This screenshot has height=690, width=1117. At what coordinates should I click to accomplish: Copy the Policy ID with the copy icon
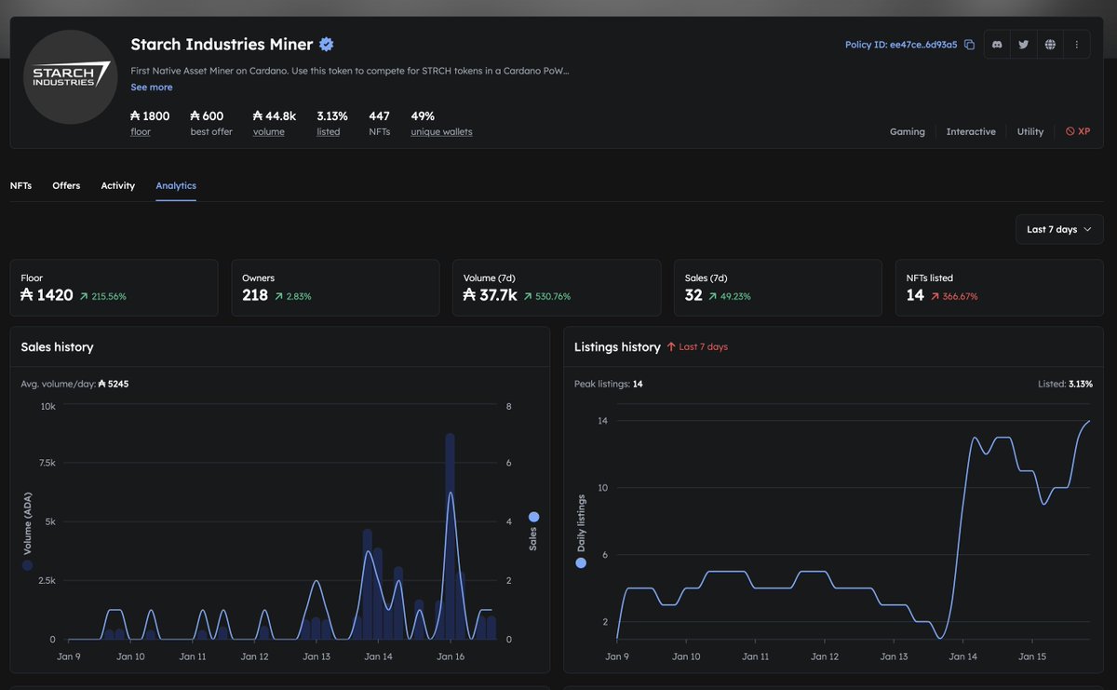click(x=969, y=45)
